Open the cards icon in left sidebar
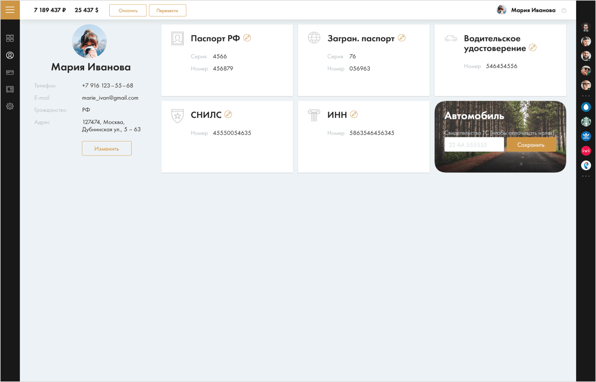The image size is (596, 382). (x=10, y=72)
